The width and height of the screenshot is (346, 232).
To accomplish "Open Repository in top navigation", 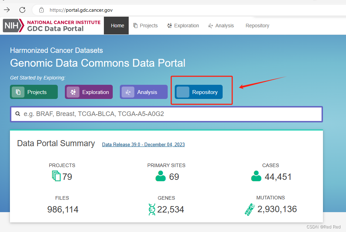I will 257,26.
